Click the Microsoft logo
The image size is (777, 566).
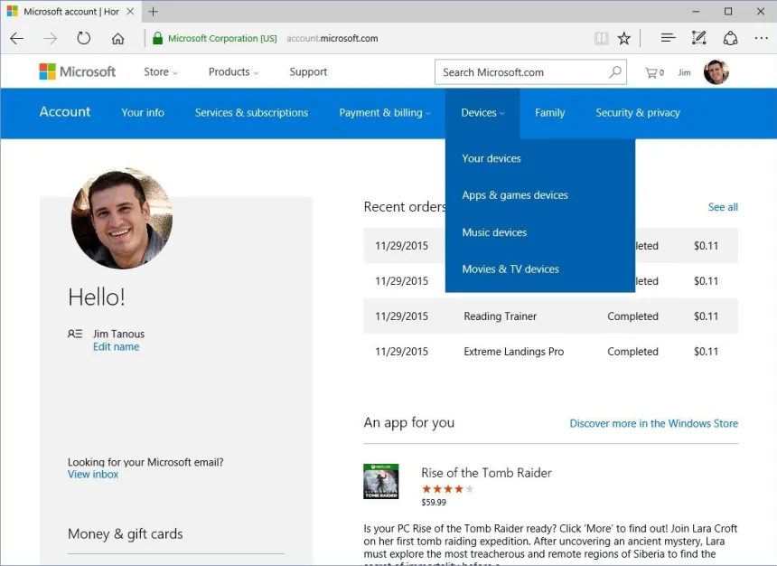click(x=78, y=71)
